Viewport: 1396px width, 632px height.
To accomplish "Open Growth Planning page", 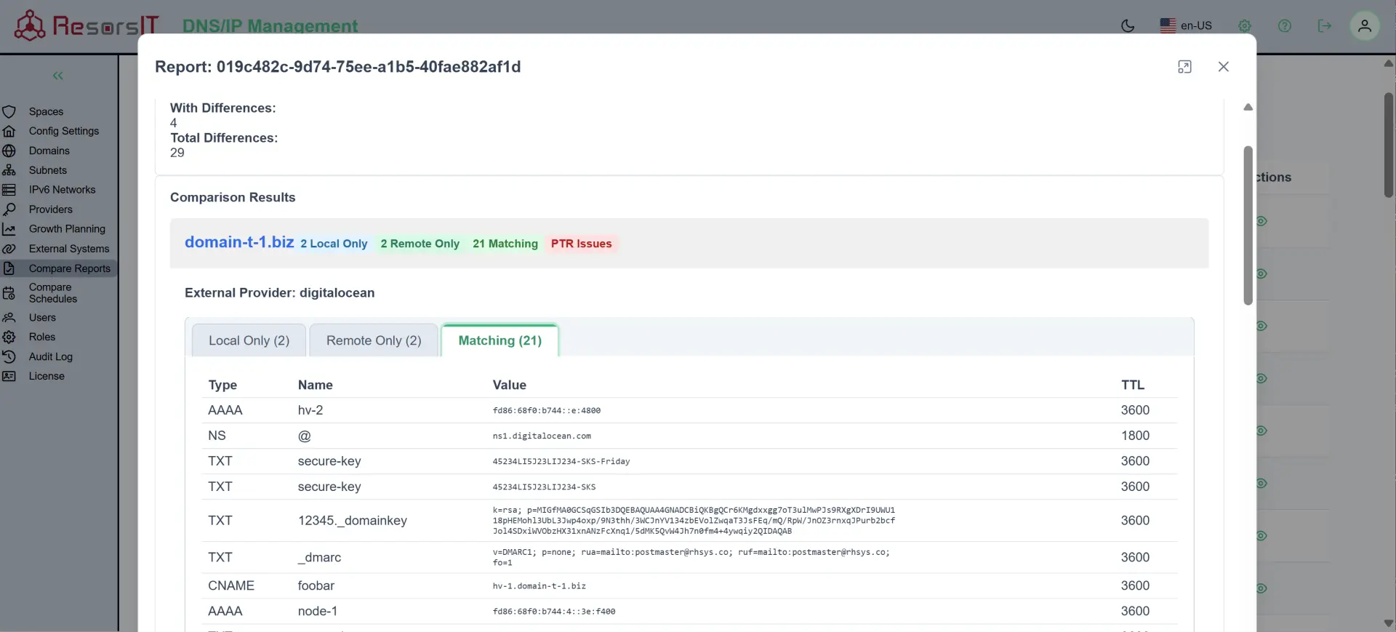I will [x=67, y=229].
